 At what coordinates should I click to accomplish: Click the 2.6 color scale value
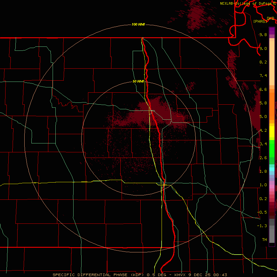(x=263, y=158)
